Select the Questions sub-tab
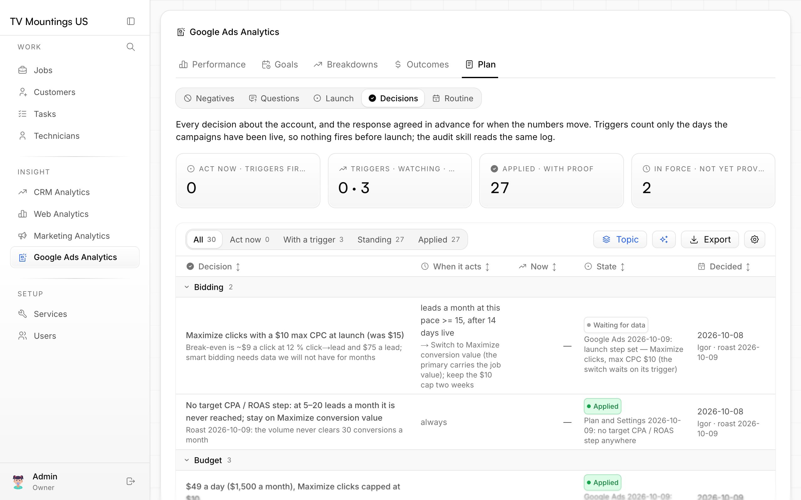 click(274, 98)
